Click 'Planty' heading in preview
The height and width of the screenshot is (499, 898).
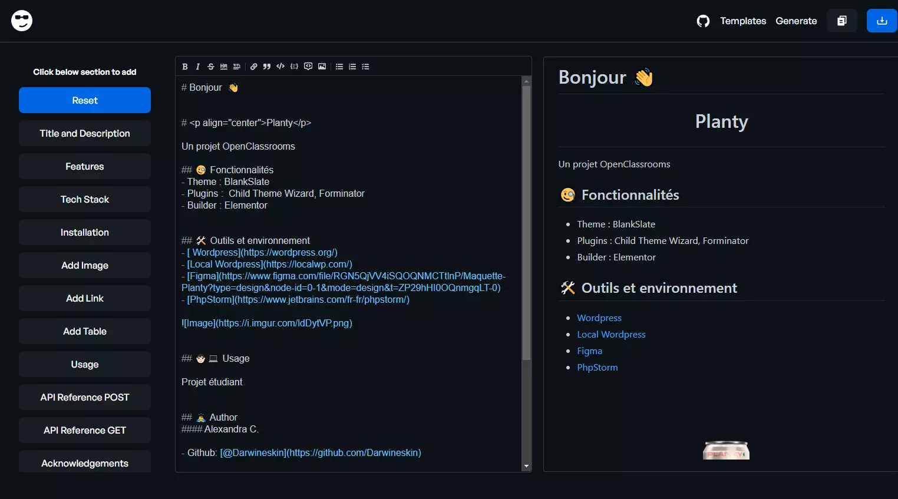[721, 121]
